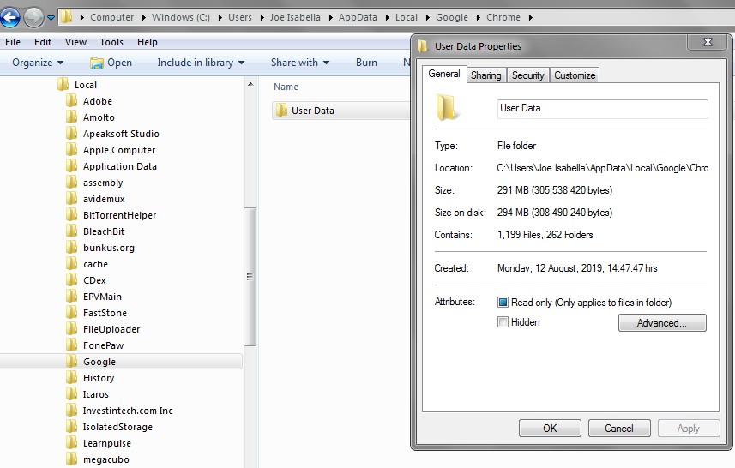
Task: Expand breadcrumb arrow after Joe Isabella
Action: tap(330, 18)
